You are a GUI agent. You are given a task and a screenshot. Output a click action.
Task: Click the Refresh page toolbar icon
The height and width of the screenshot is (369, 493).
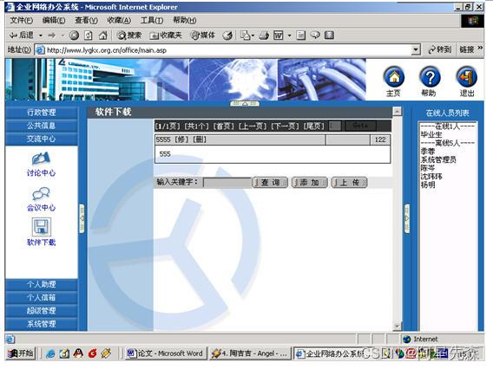tap(89, 36)
